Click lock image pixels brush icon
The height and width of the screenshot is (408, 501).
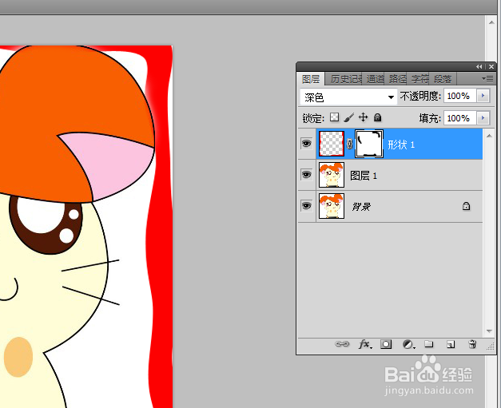pos(349,117)
